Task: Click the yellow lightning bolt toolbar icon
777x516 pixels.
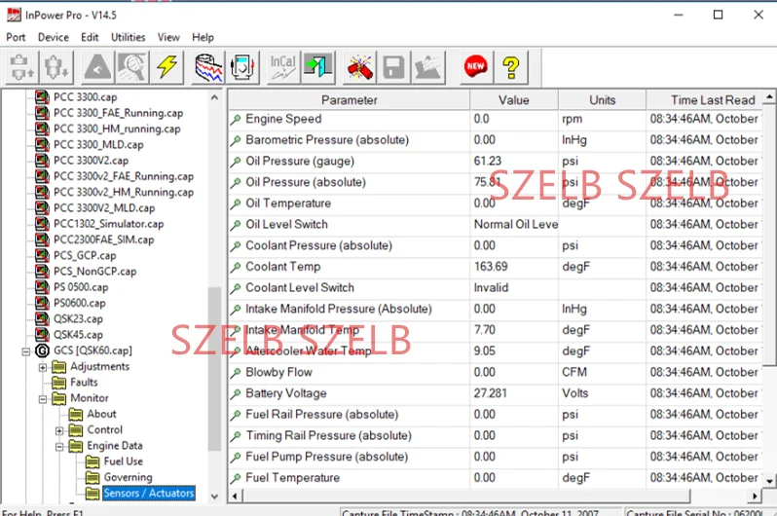Action: [167, 66]
